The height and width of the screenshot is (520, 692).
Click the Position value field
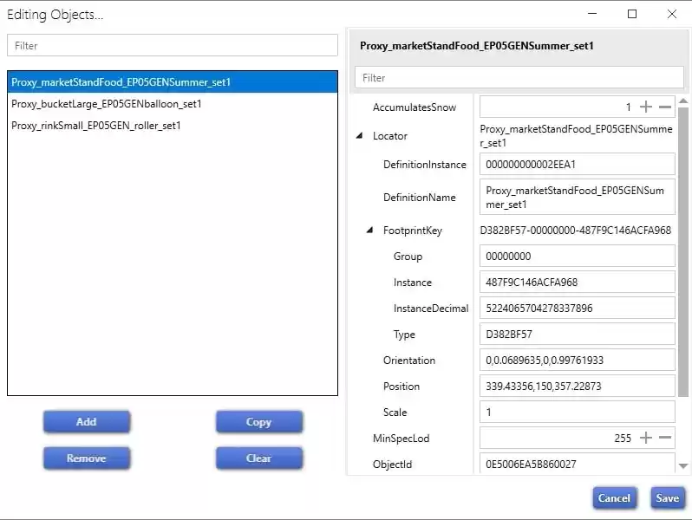click(577, 387)
